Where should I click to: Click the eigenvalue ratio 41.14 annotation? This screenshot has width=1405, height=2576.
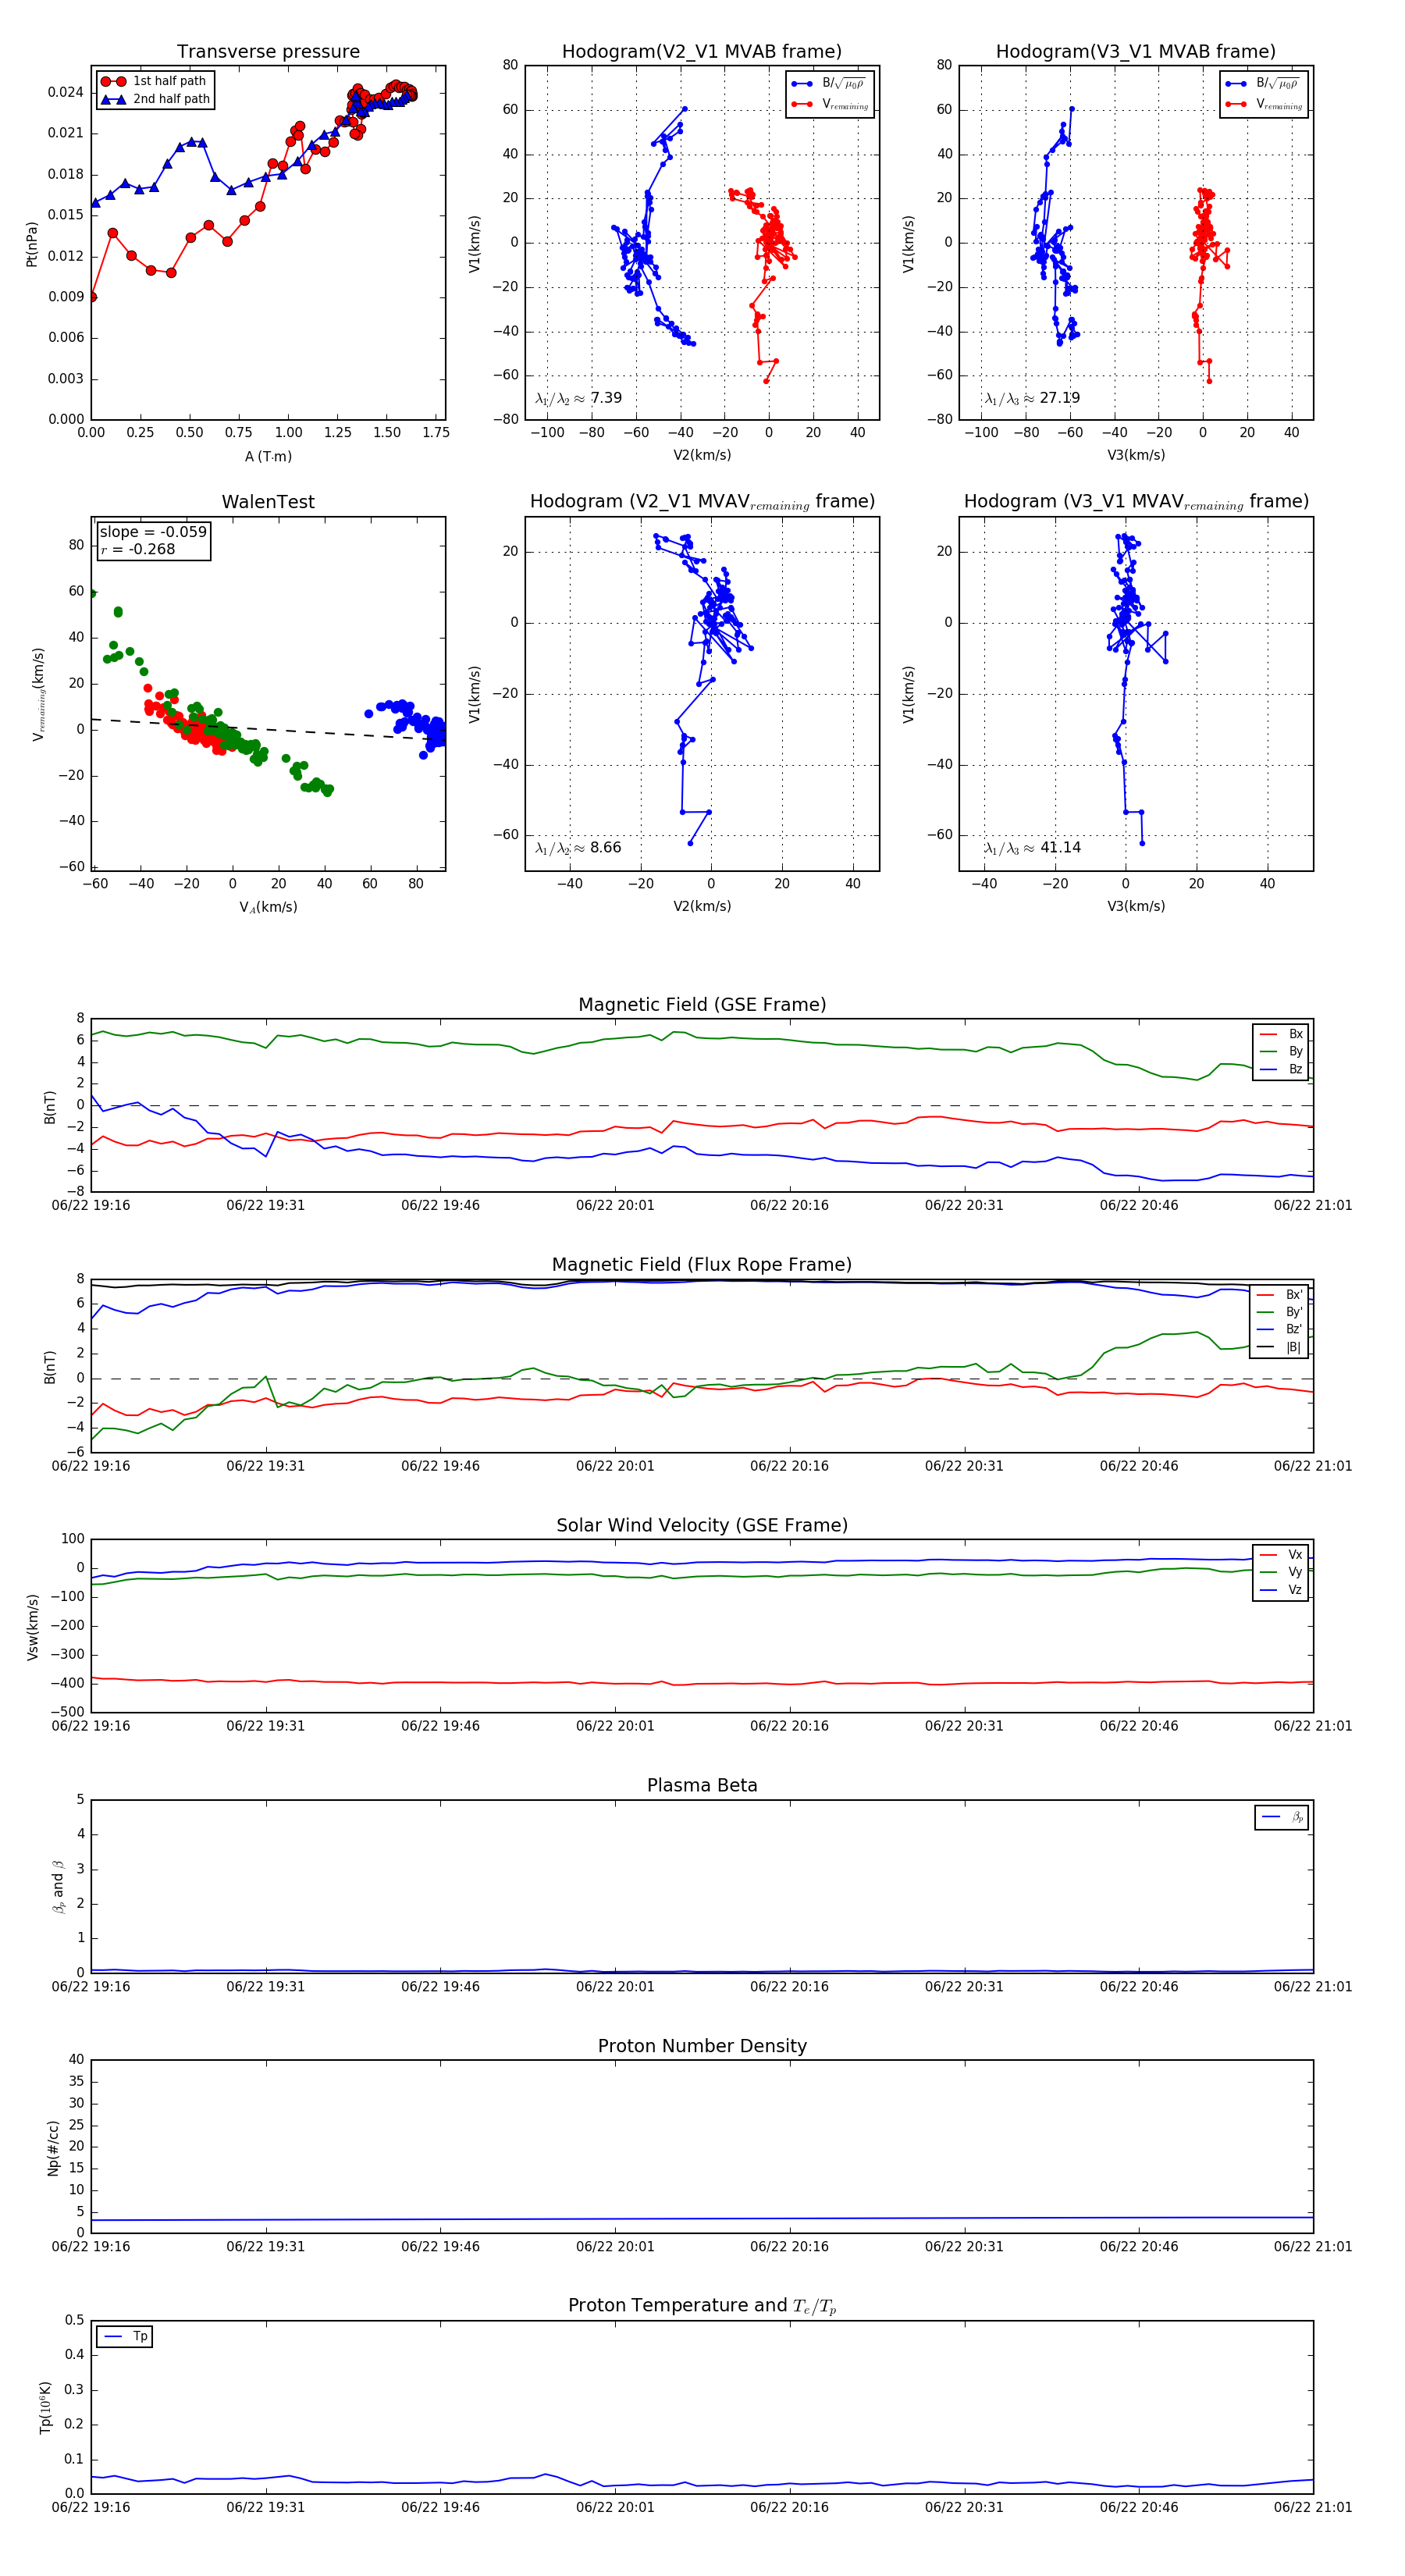tap(1032, 848)
